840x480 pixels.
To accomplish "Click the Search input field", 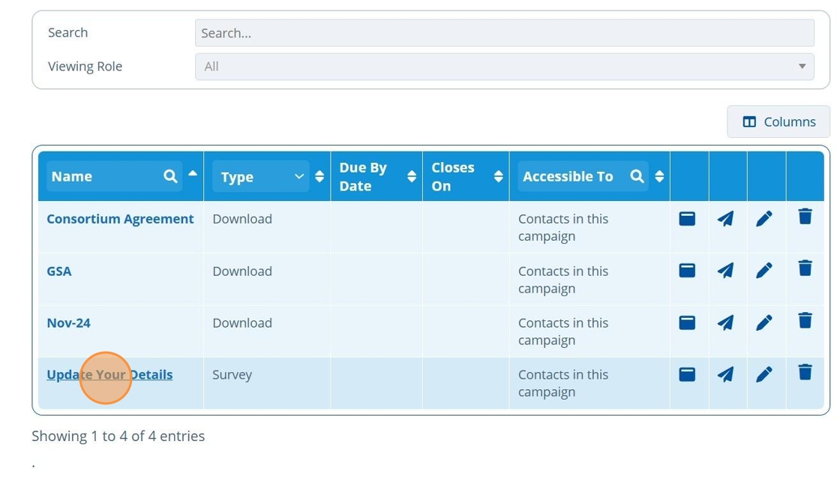I will (x=504, y=33).
